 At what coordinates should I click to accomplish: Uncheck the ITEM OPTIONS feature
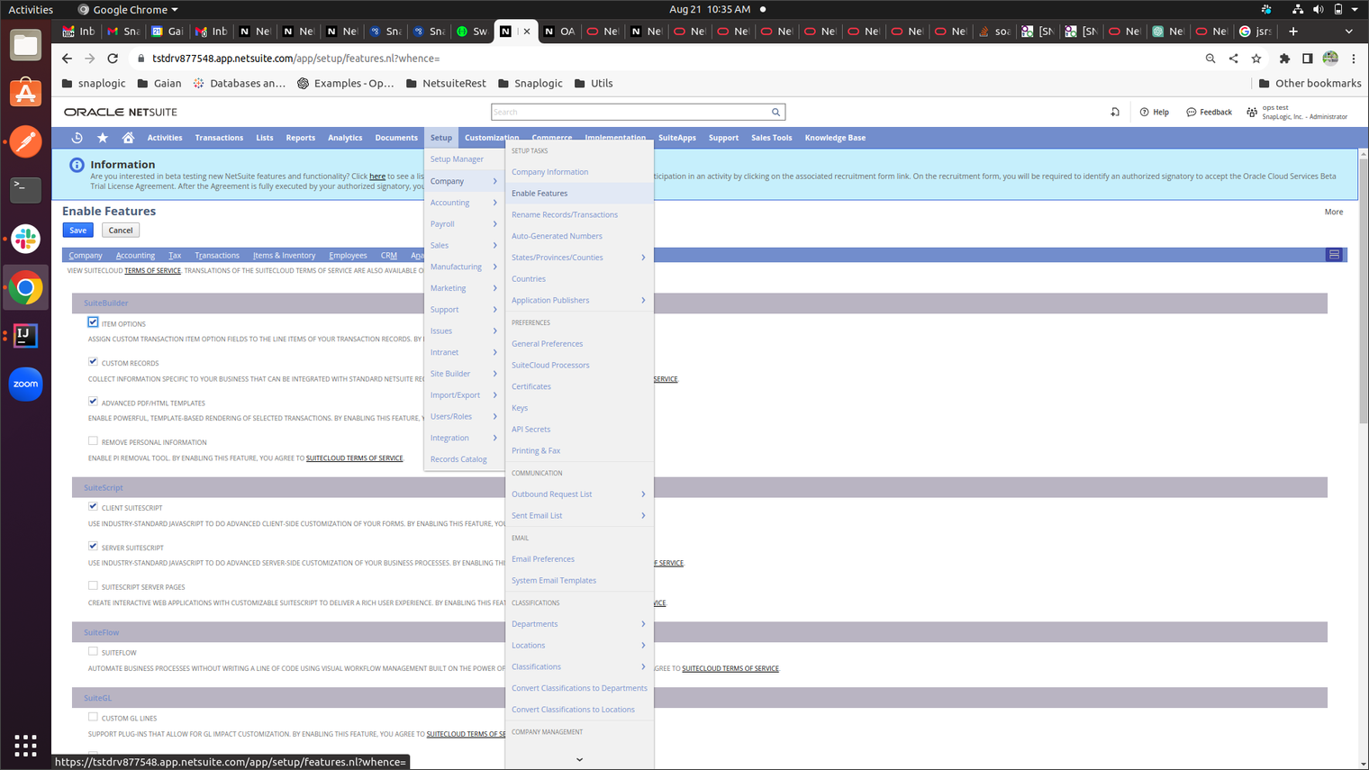93,322
